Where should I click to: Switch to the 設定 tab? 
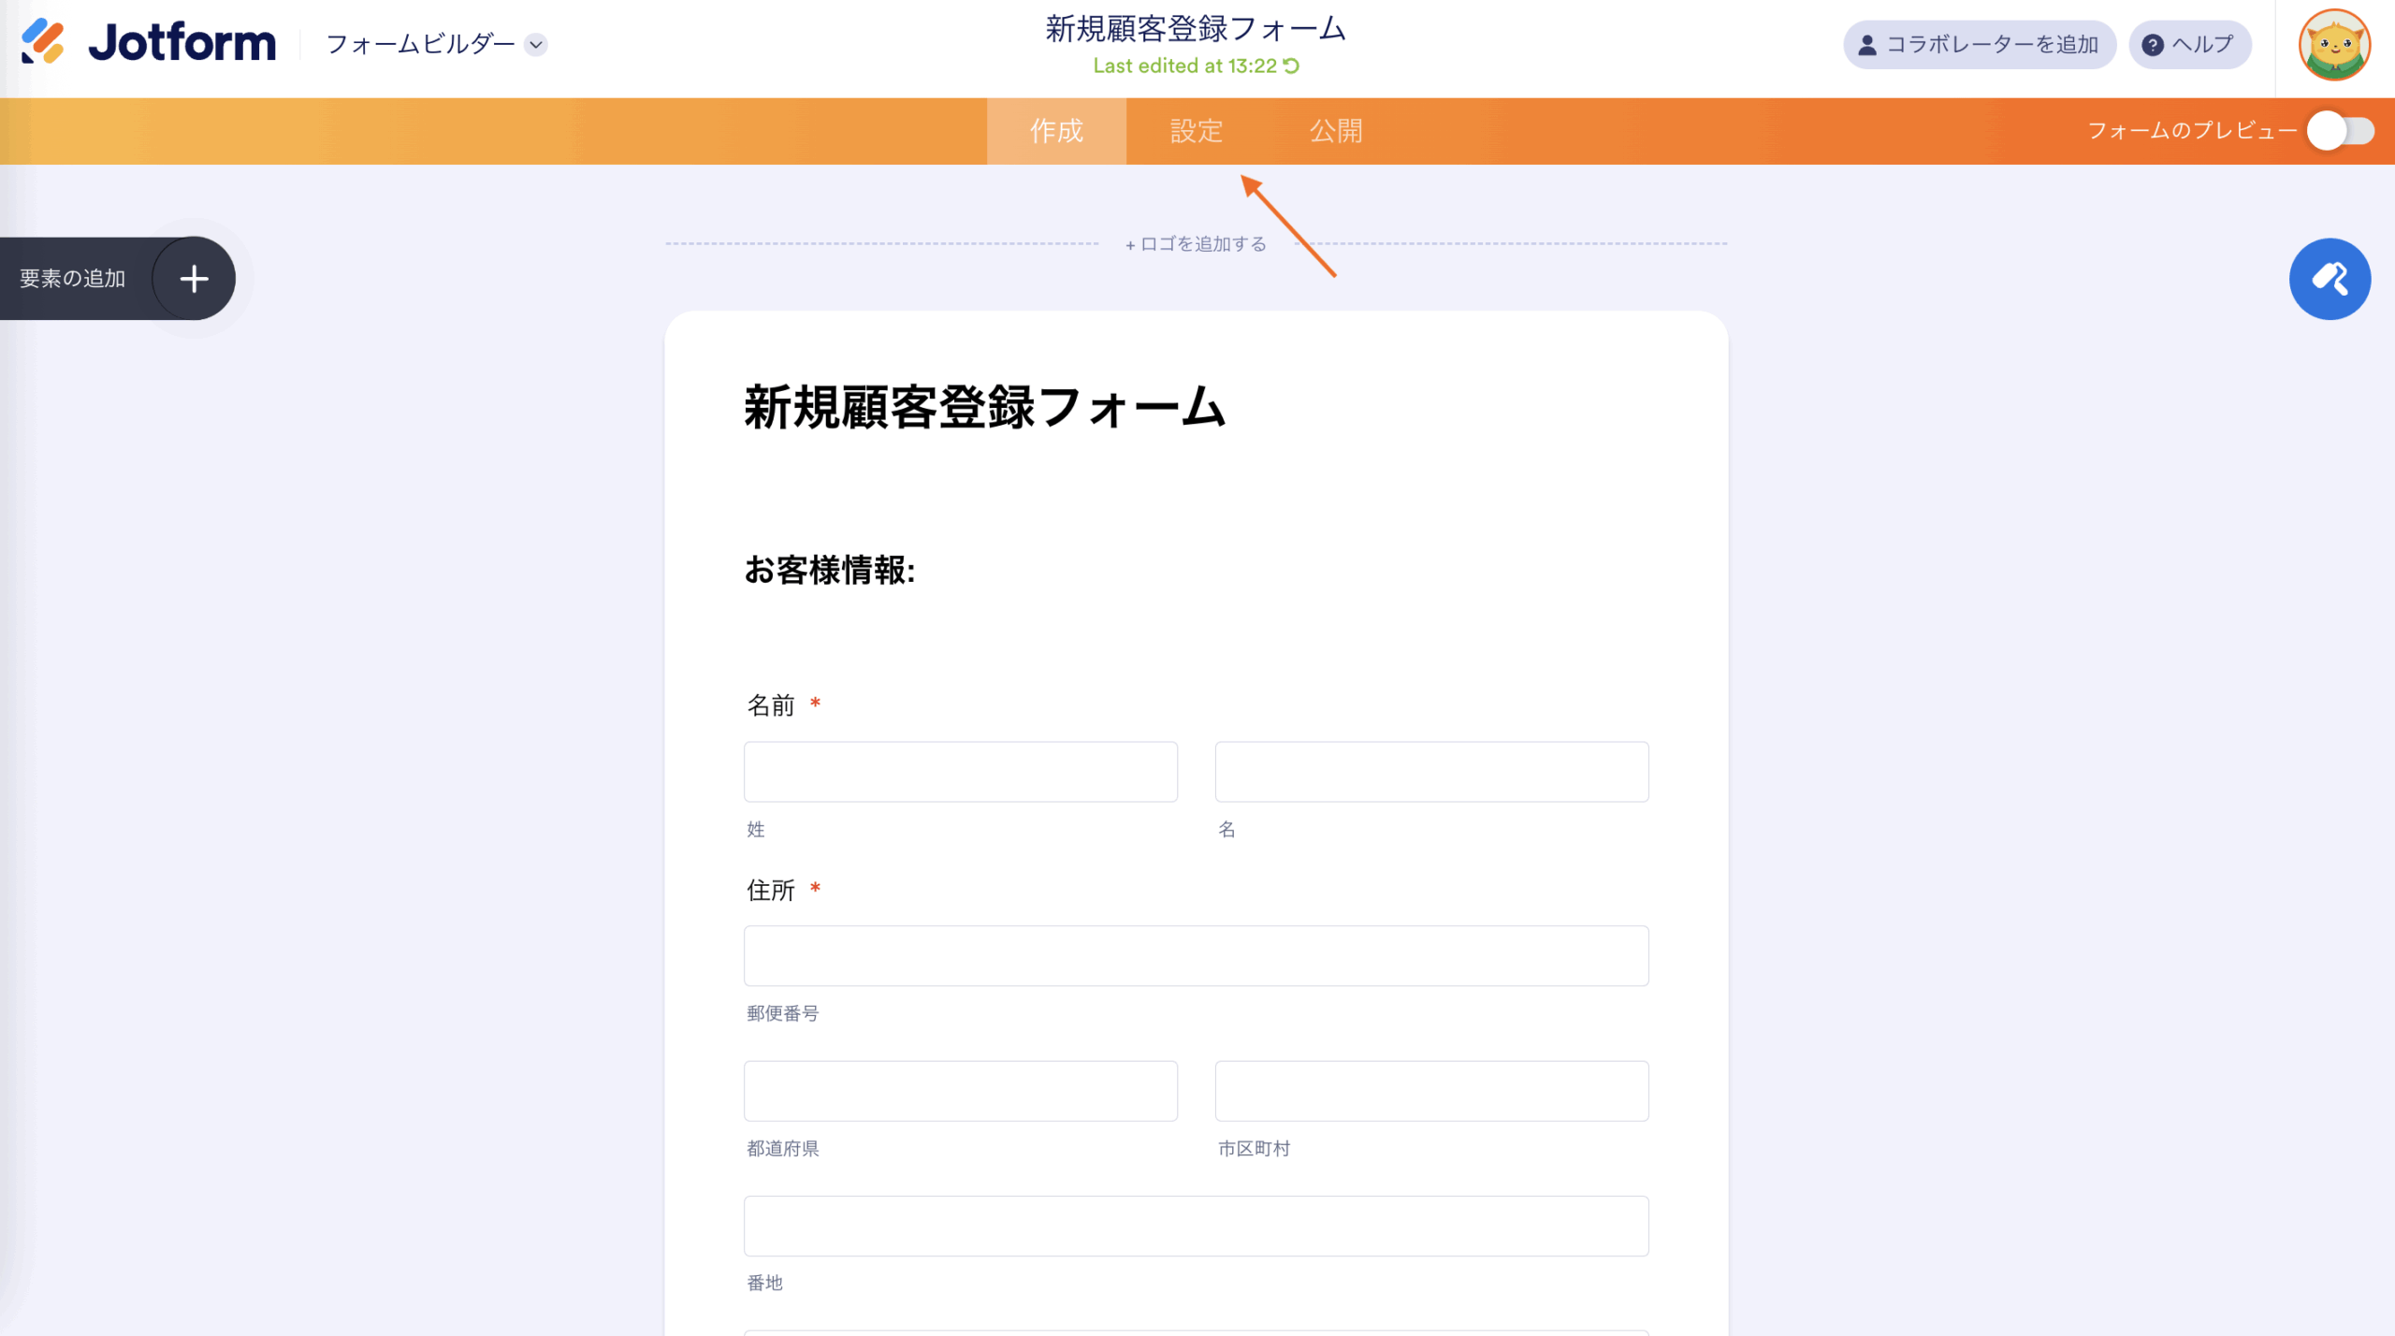click(x=1197, y=131)
